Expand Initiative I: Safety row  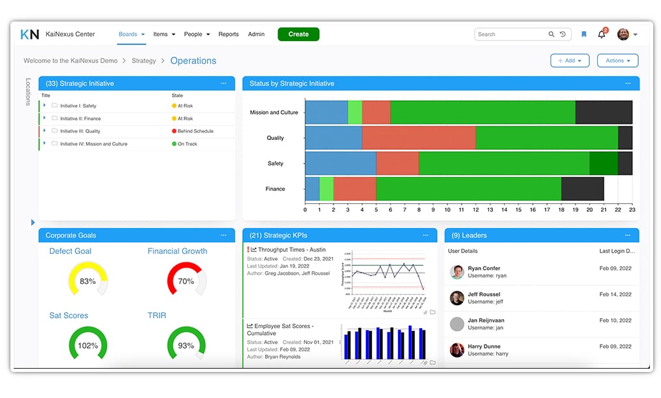coord(45,106)
